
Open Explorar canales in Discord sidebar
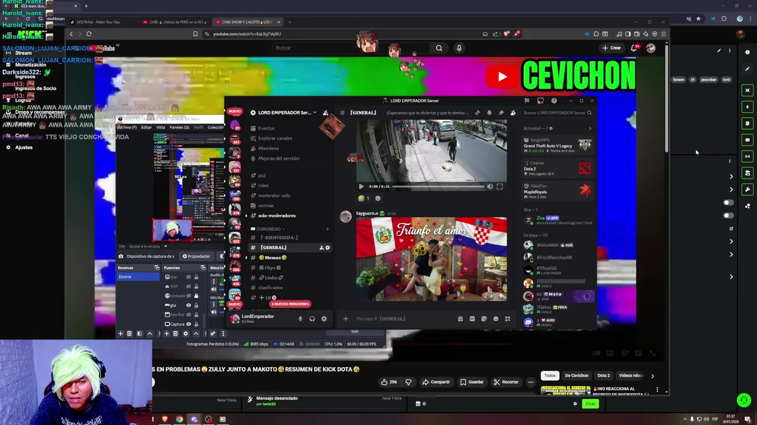pos(275,138)
